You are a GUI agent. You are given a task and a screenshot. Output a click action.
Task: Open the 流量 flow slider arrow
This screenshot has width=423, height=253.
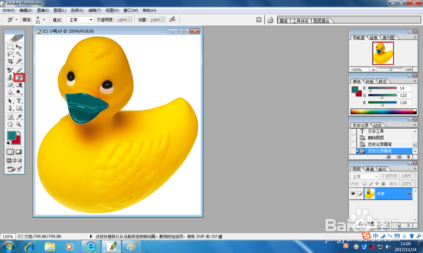click(162, 20)
